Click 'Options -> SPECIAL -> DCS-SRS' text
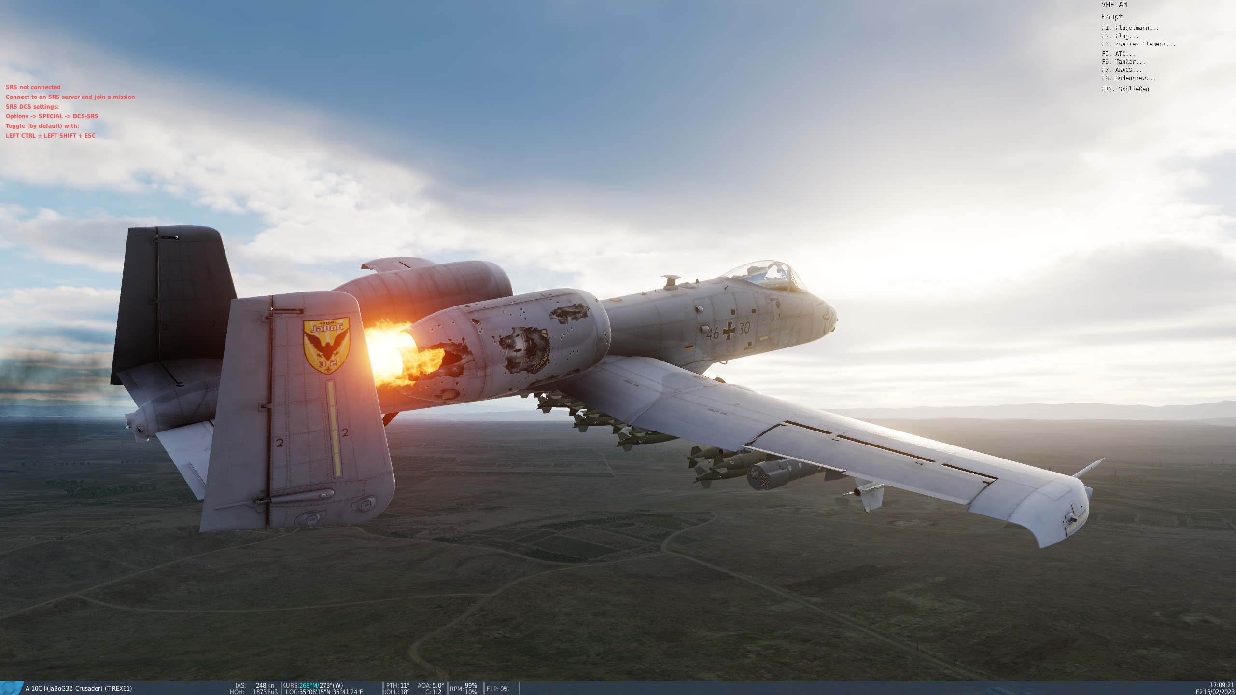 click(x=52, y=116)
